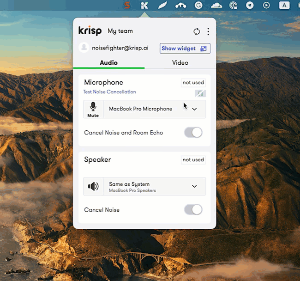This screenshot has height=281, width=300.
Task: Select the Audio tab
Action: pos(109,63)
